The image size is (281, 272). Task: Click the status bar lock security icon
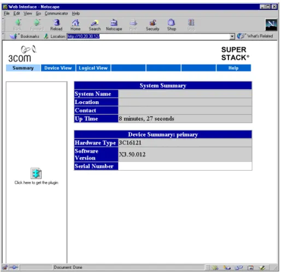pyautogui.click(x=4, y=268)
